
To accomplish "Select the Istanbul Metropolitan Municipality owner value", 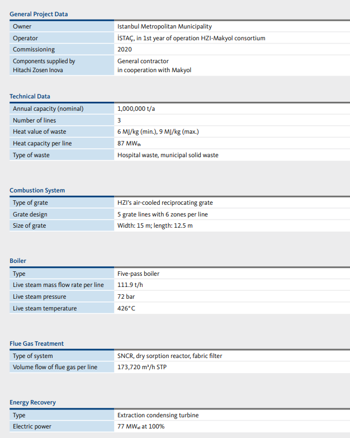I will point(164,26).
